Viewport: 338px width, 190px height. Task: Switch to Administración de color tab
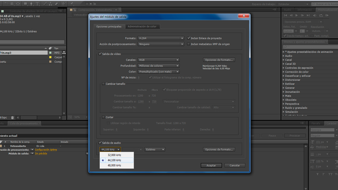point(142,27)
